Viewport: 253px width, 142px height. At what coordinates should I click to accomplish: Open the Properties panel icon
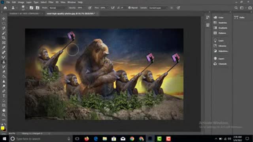pos(208,25)
